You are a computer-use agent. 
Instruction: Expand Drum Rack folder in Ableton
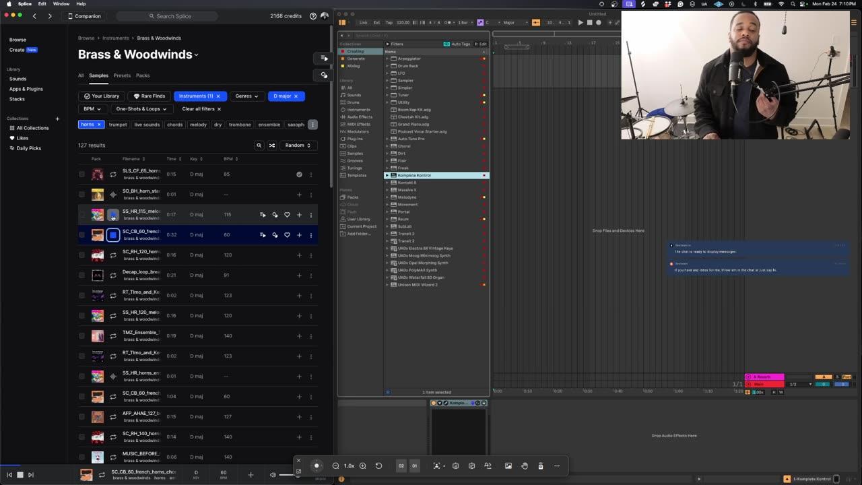click(x=387, y=66)
